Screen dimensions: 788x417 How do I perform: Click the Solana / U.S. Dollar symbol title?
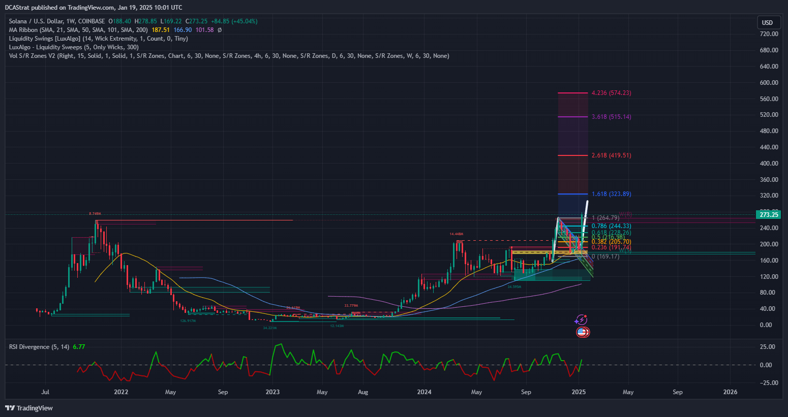pyautogui.click(x=57, y=21)
